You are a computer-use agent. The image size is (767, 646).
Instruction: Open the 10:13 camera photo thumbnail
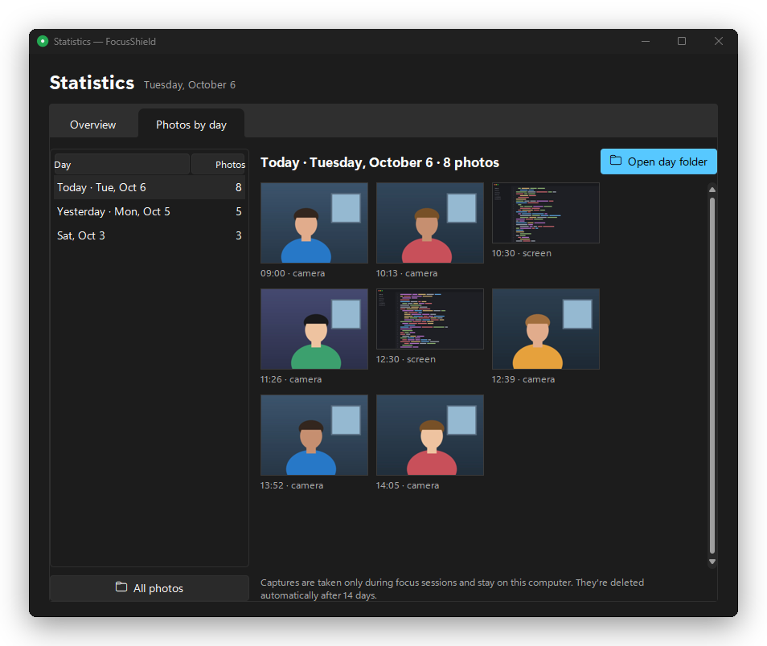(x=430, y=223)
